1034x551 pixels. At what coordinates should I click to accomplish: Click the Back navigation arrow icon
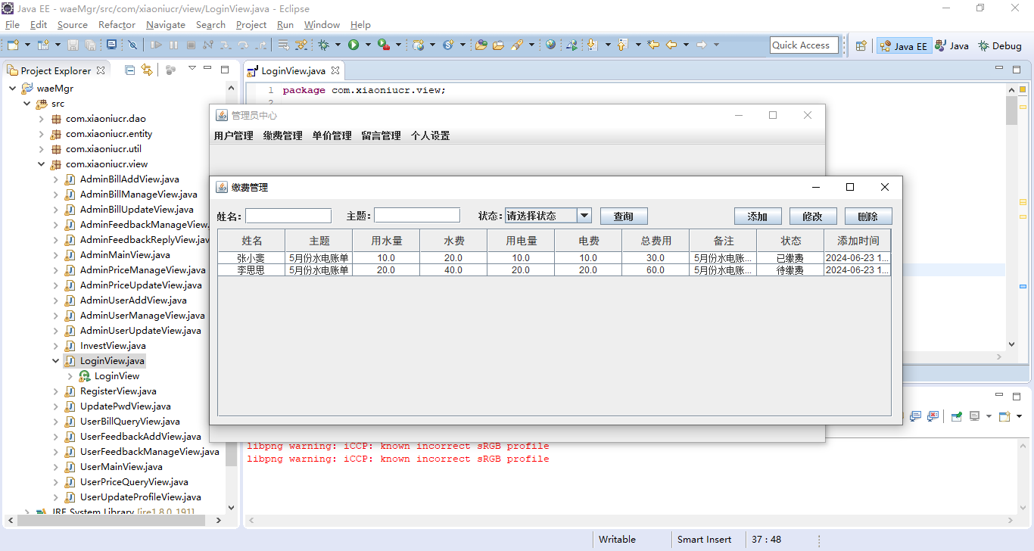pyautogui.click(x=671, y=45)
